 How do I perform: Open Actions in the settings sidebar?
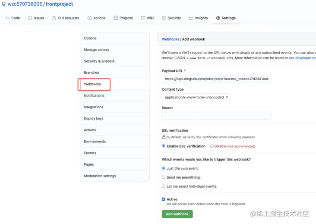pos(115,130)
